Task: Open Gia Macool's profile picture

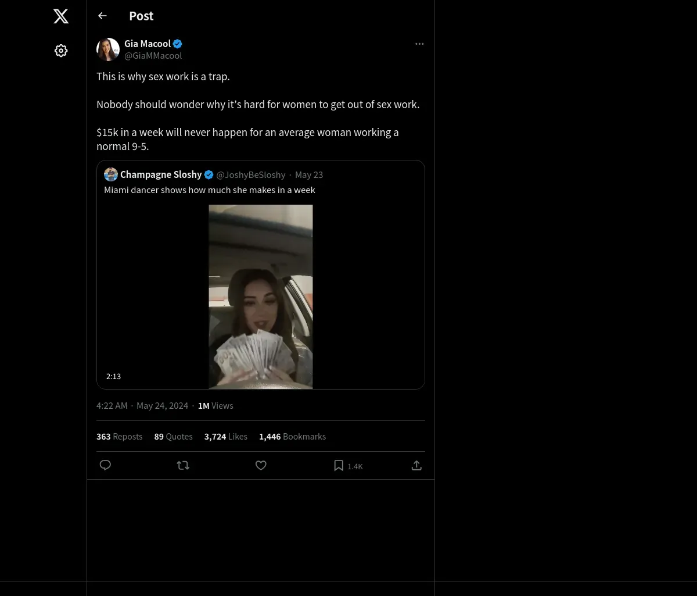Action: tap(108, 49)
